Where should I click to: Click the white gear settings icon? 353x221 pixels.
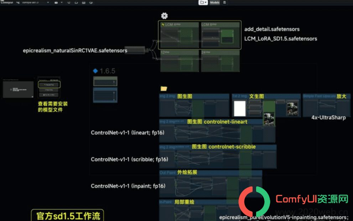(x=164, y=16)
